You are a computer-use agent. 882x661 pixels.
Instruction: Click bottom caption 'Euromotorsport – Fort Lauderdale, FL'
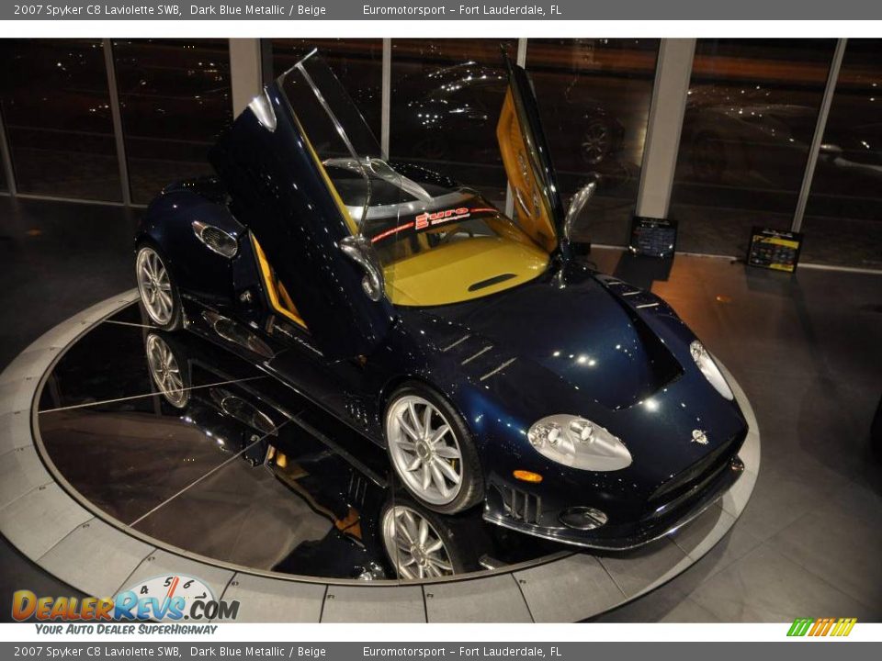[x=462, y=652]
